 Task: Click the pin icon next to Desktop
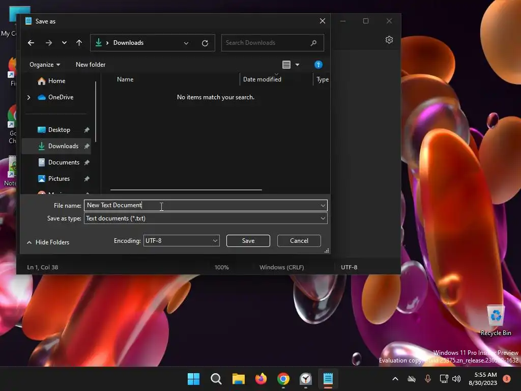86,130
